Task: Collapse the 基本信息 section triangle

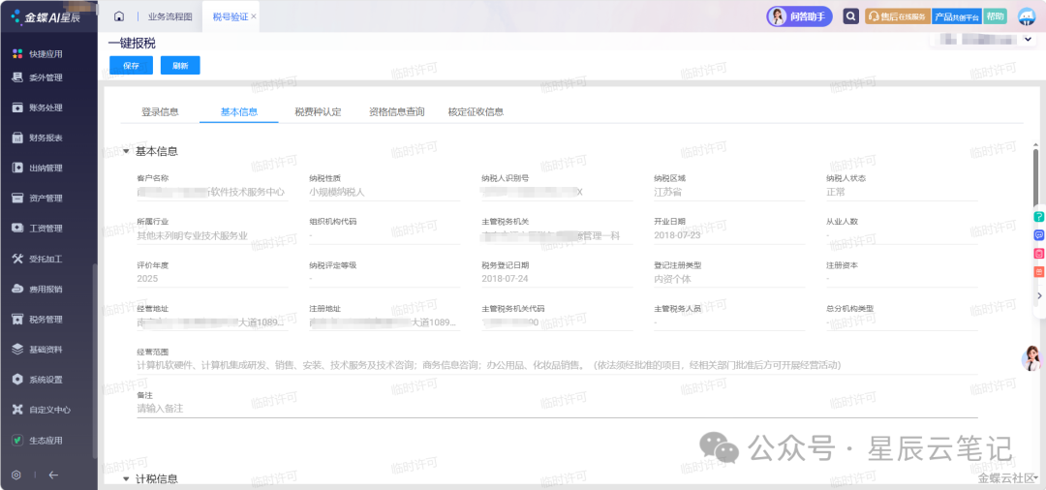Action: tap(125, 152)
